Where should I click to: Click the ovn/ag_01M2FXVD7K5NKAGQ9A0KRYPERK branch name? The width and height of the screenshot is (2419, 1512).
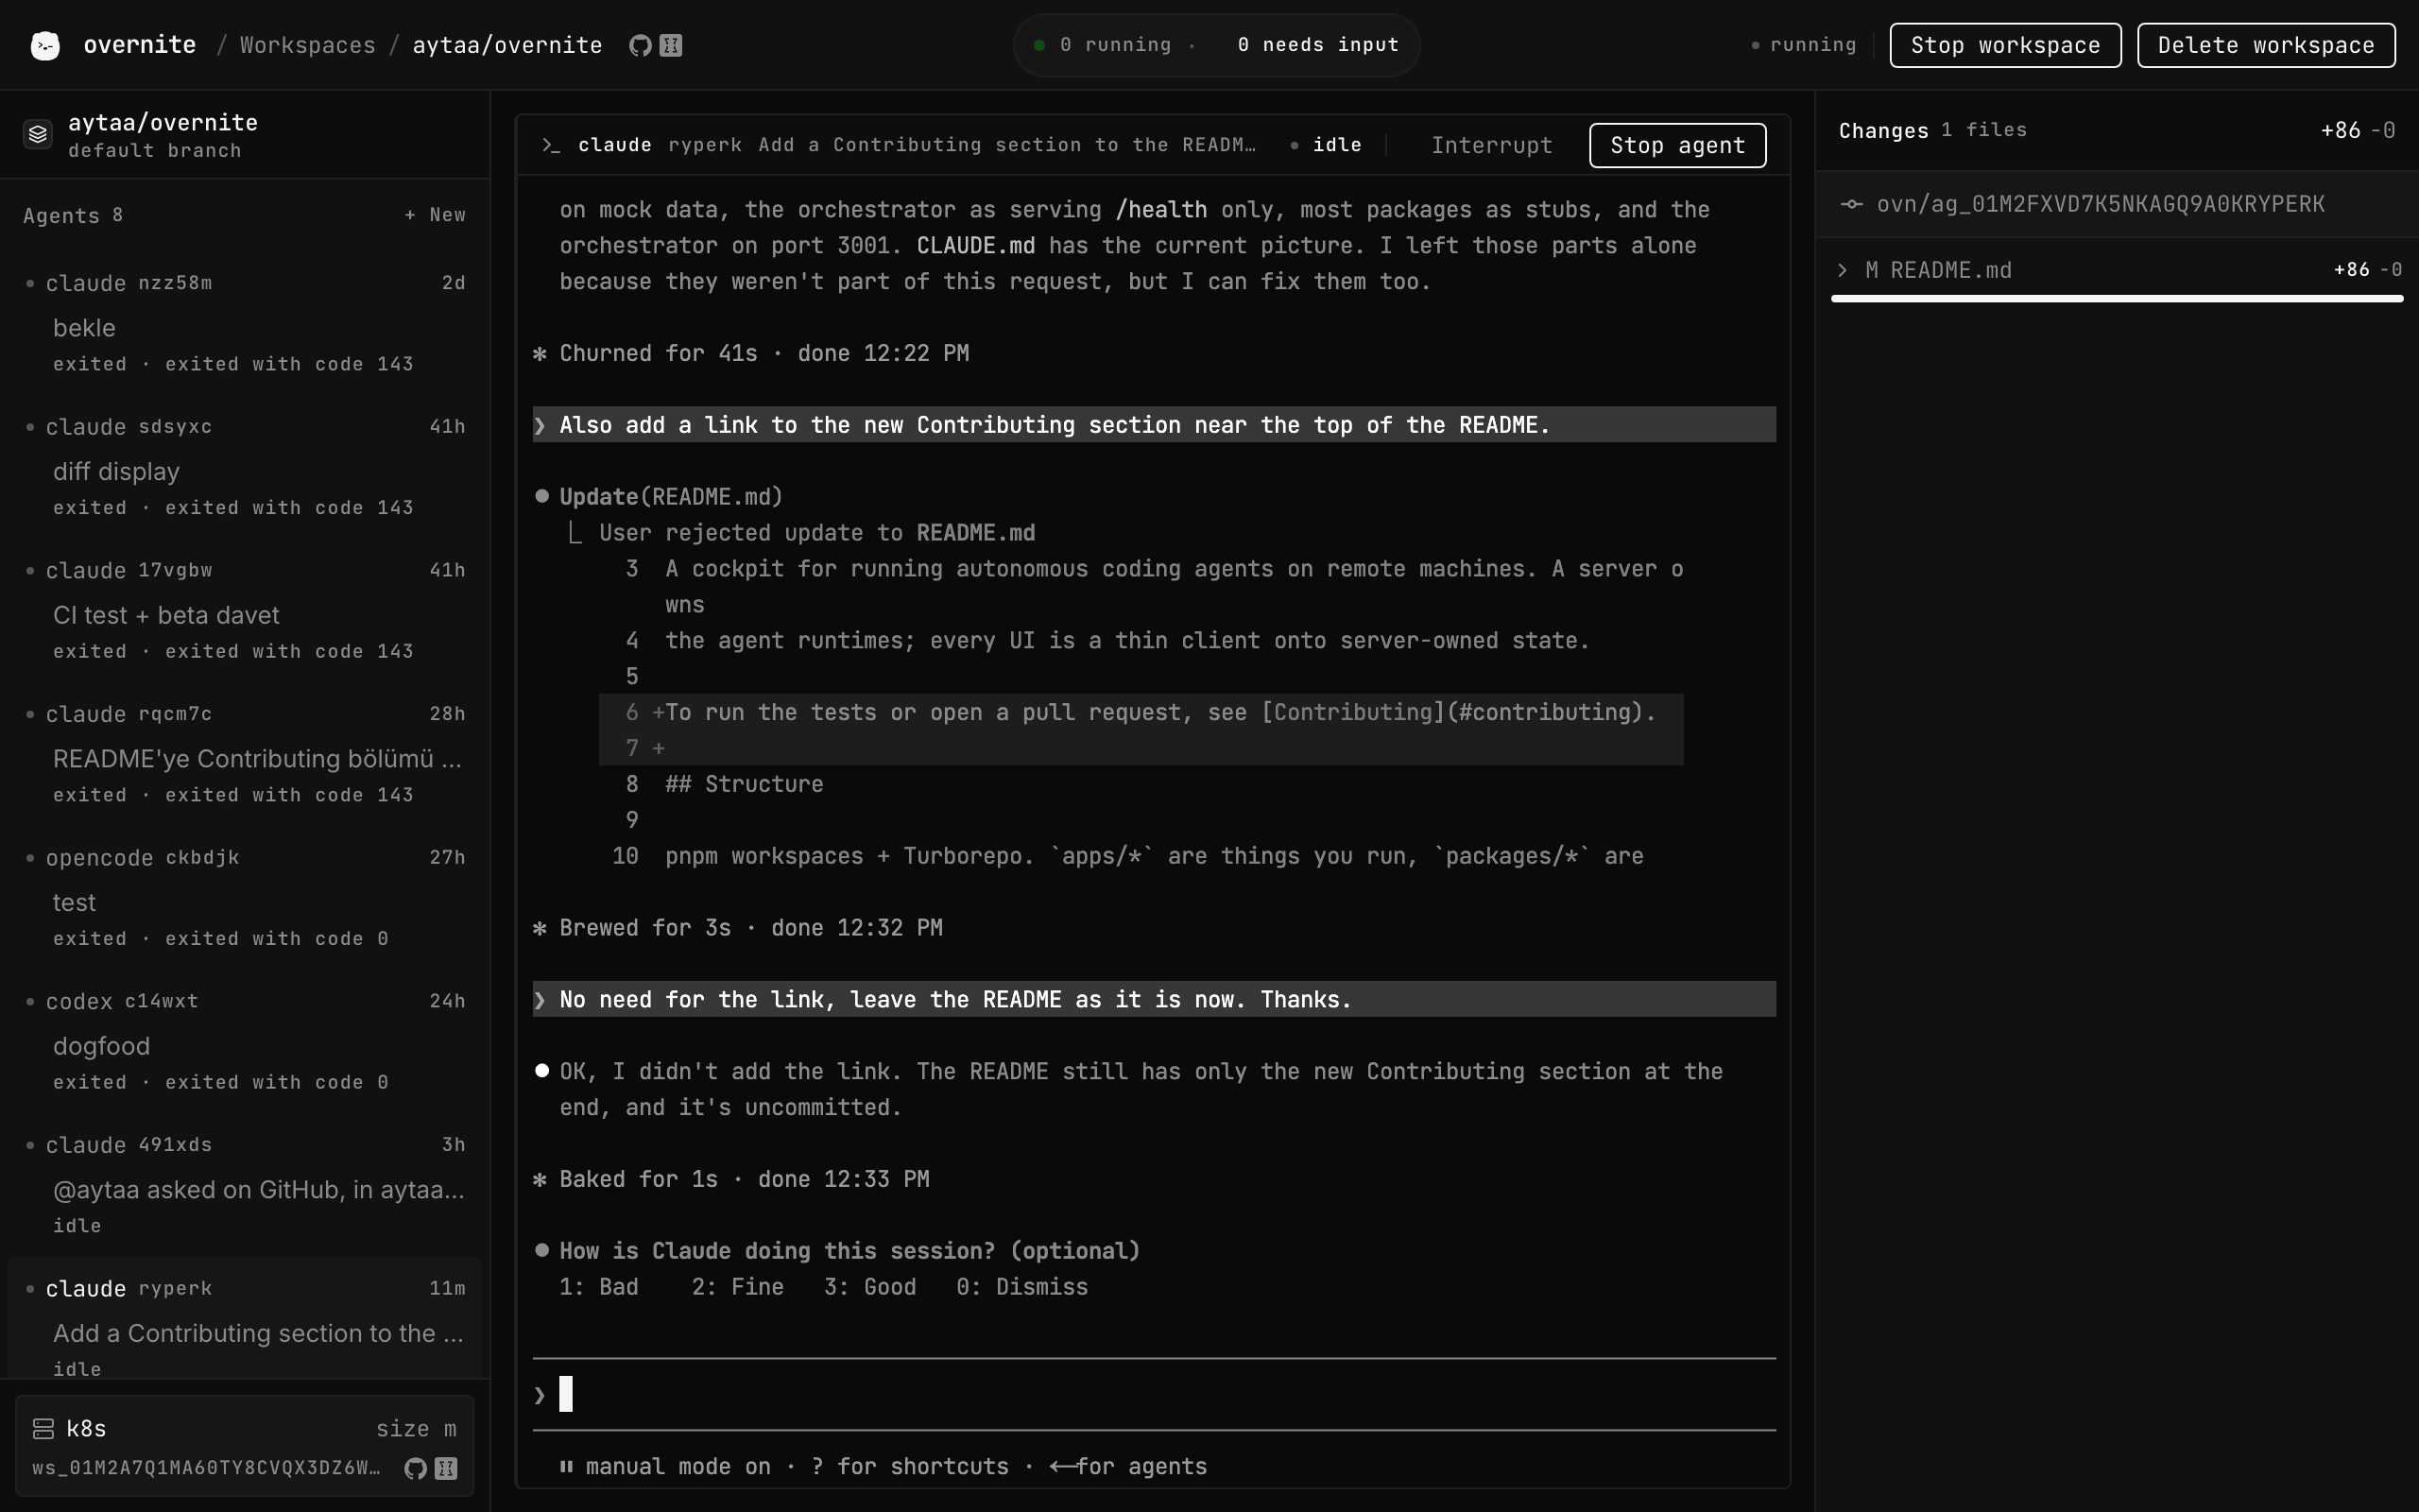click(2101, 204)
